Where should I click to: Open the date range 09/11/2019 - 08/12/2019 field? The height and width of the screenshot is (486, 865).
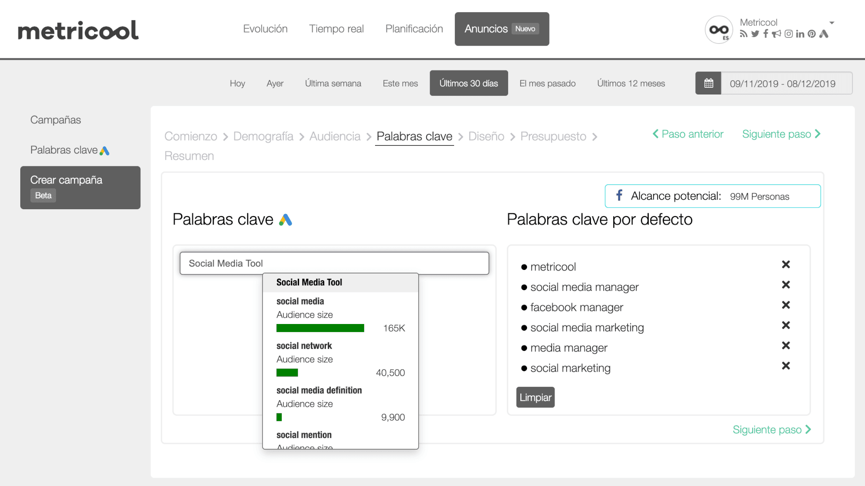click(786, 83)
